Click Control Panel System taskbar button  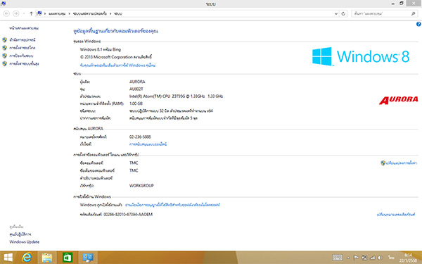coord(88,258)
